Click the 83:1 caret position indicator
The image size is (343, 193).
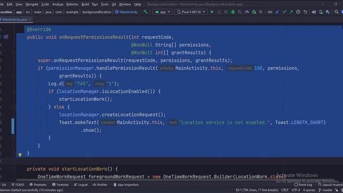(x=257, y=190)
